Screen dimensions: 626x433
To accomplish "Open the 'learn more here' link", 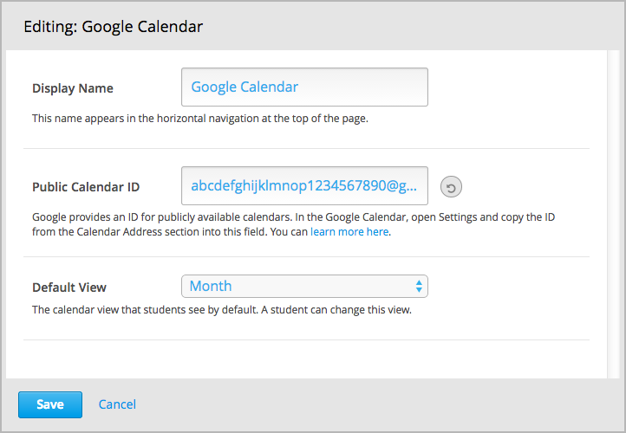I will [x=349, y=232].
